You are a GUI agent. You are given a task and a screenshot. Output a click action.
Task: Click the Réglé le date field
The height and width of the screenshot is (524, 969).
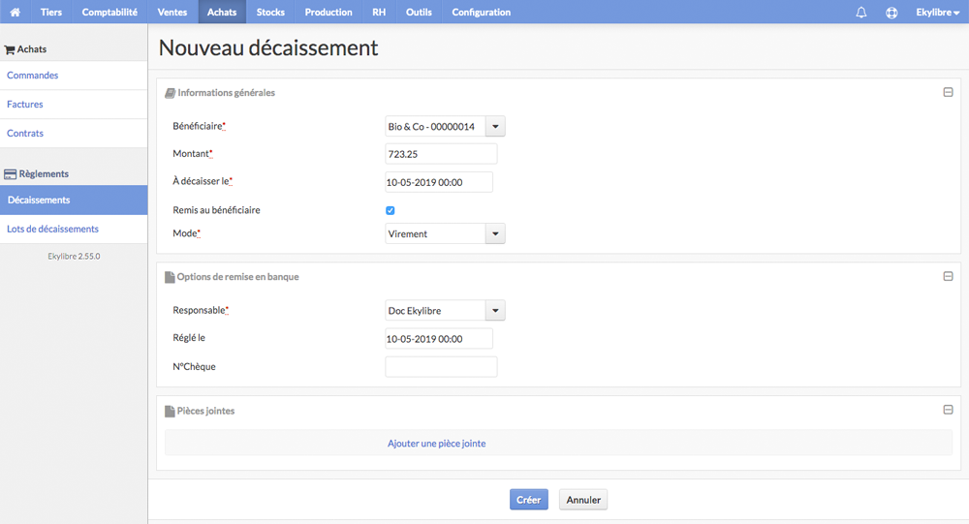pos(439,339)
